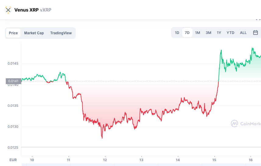The height and width of the screenshot is (166, 261).
Task: Select the 7D time range
Action: (187, 33)
